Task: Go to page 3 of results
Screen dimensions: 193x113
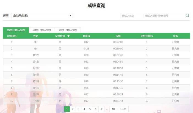Action: click(78, 109)
